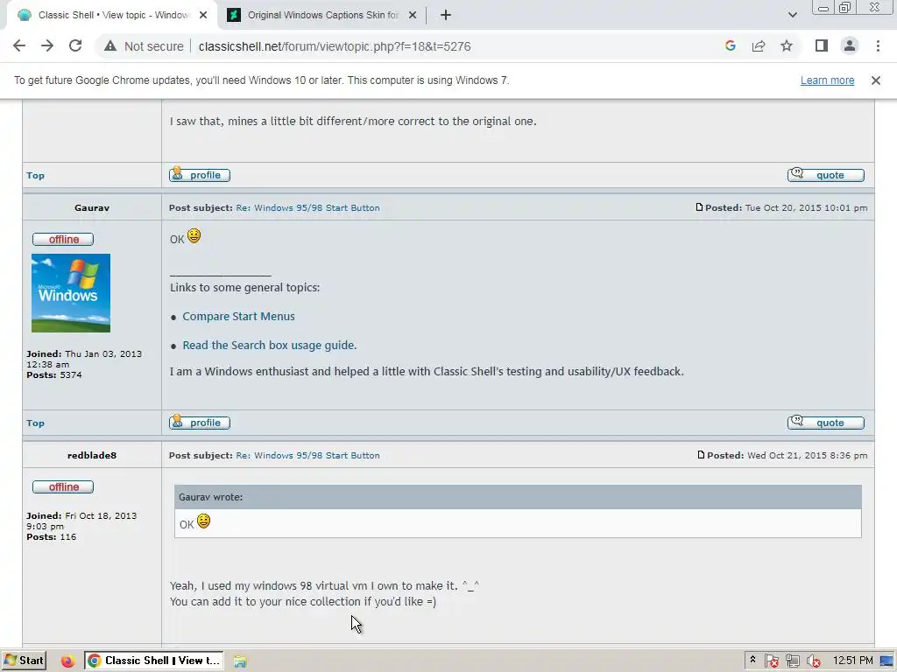This screenshot has width=897, height=672.
Task: Open the Chrome profile avatar menu
Action: point(850,45)
